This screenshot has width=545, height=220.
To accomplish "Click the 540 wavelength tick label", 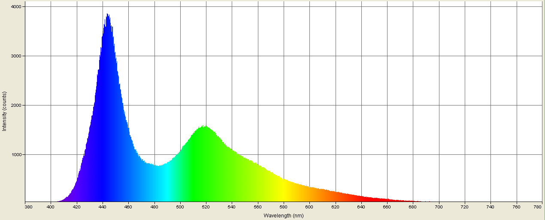I will tap(232, 207).
